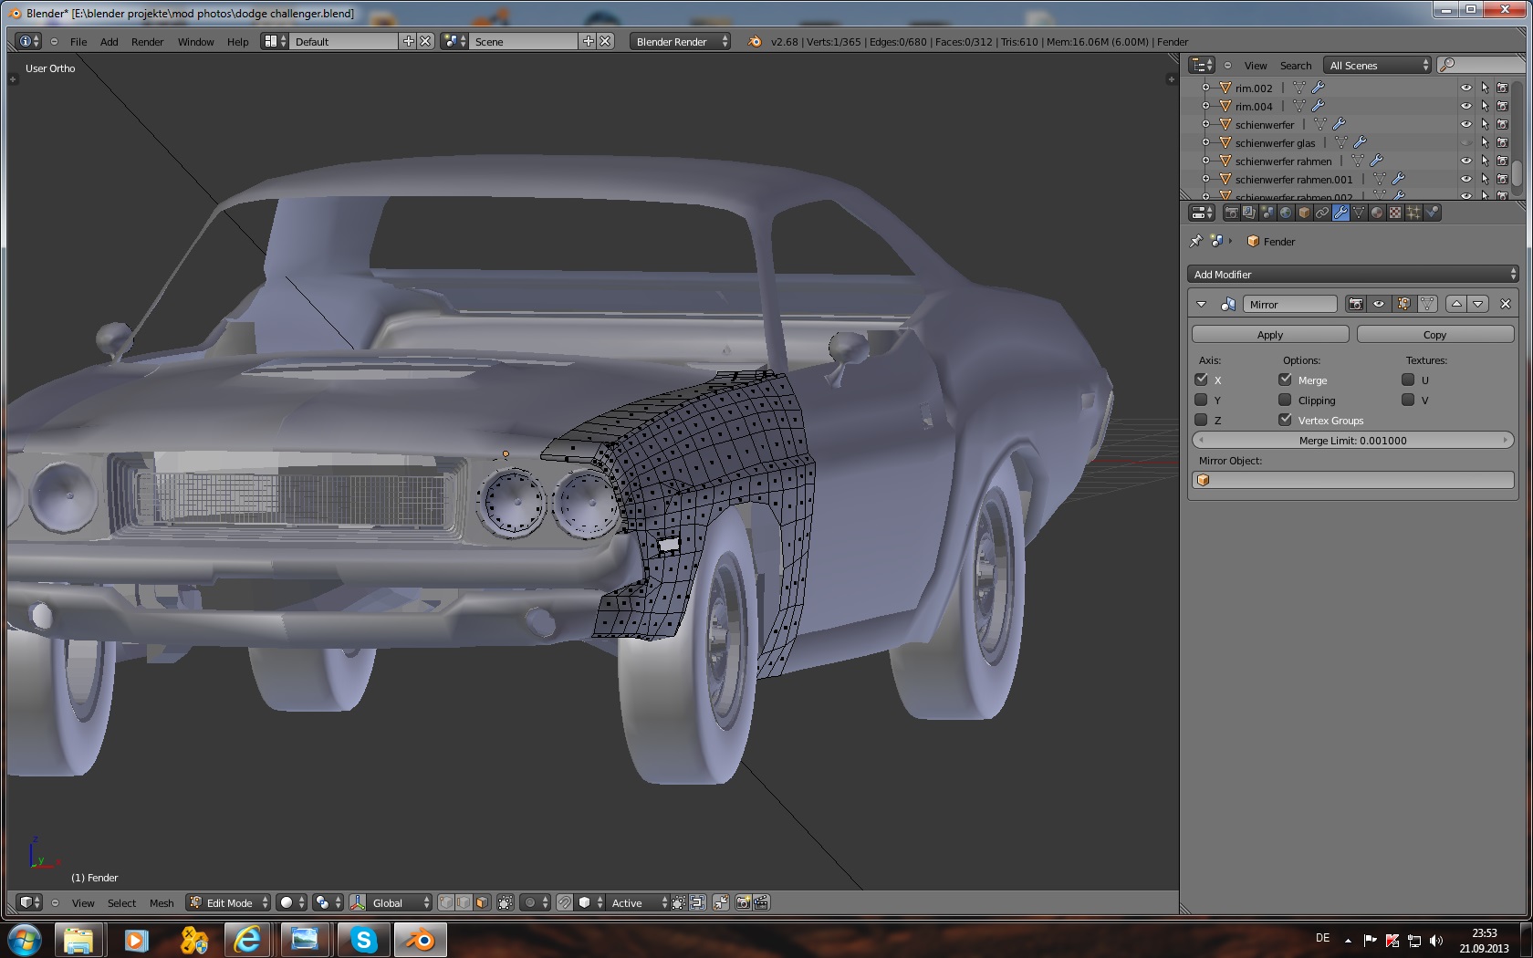Open the Add Modifier dropdown
Screen dimensions: 1533x958
coord(1352,274)
